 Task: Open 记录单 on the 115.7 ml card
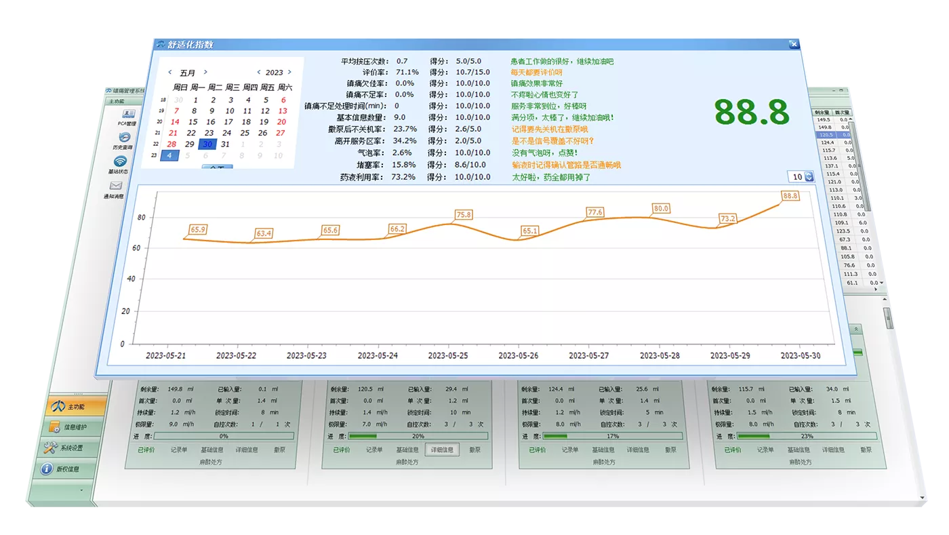(x=766, y=450)
